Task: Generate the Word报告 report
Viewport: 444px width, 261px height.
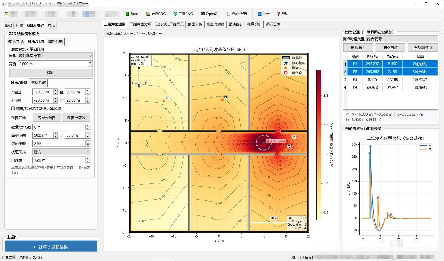Action: [x=237, y=14]
